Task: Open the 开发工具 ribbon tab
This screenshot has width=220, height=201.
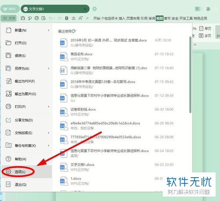Action: [186, 19]
